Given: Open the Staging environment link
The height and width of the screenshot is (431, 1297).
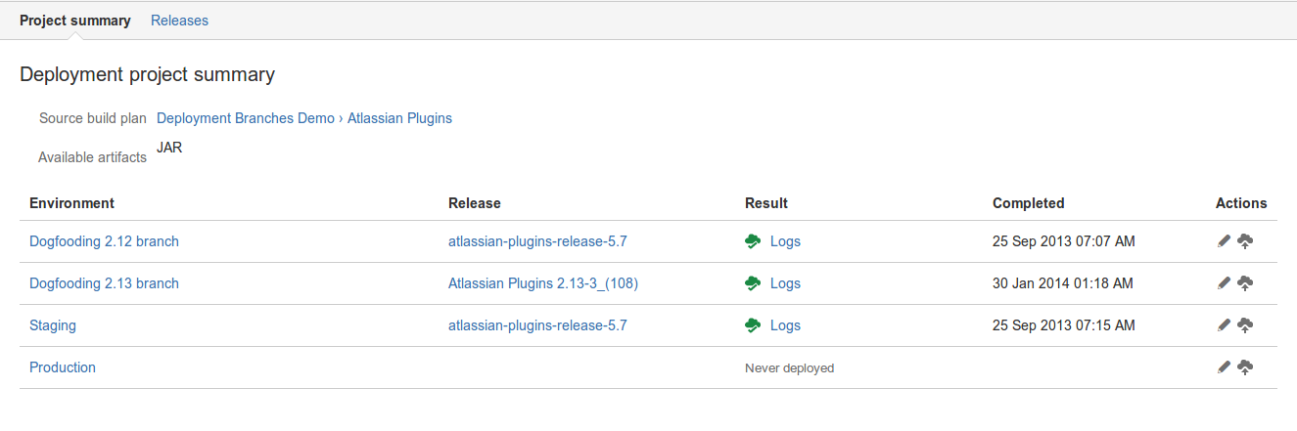Looking at the screenshot, I should (x=53, y=325).
